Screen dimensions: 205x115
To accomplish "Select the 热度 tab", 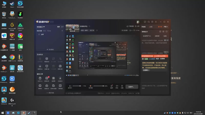I will (x=160, y=27).
